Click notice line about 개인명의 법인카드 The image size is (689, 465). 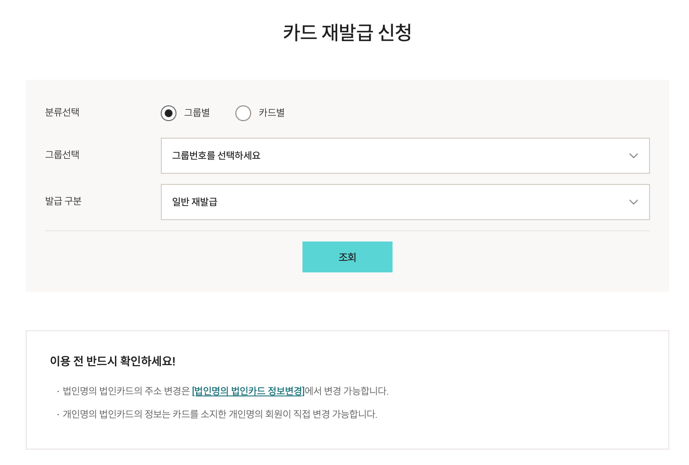(220, 414)
